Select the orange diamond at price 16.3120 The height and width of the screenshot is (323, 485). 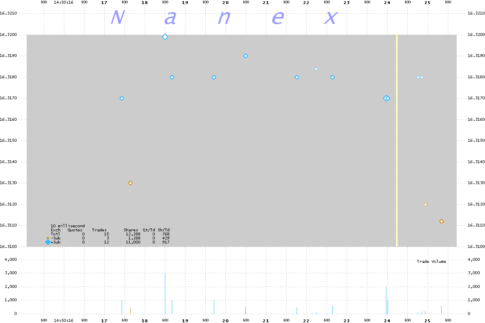coord(425,204)
